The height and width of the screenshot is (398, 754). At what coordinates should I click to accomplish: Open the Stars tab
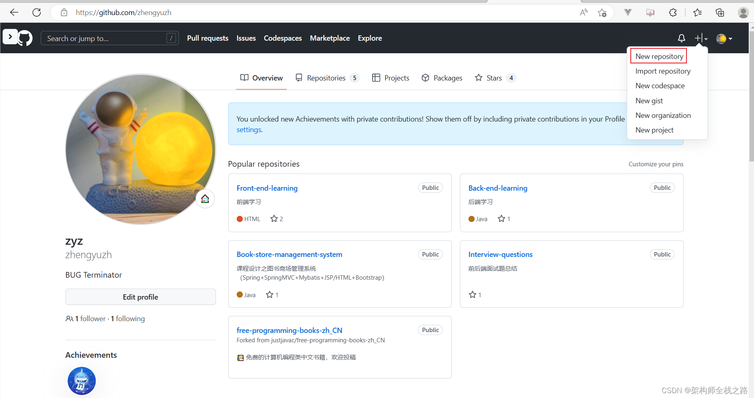[x=494, y=78]
